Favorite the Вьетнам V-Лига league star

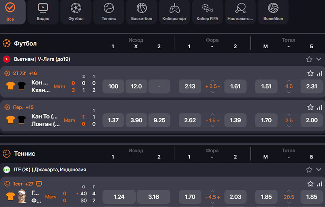pyautogui.click(x=309, y=59)
